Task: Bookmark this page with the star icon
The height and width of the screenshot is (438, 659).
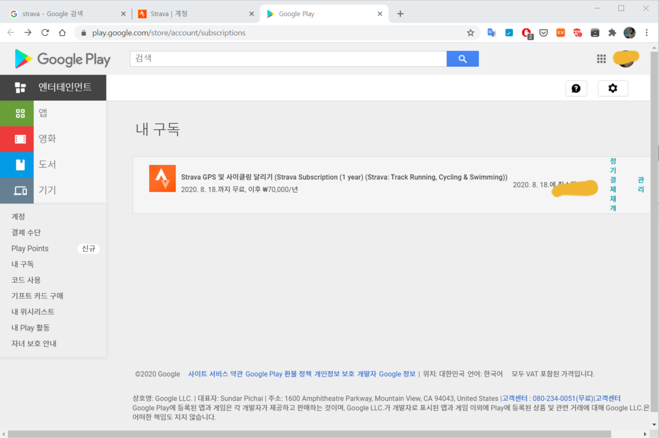Action: [471, 33]
